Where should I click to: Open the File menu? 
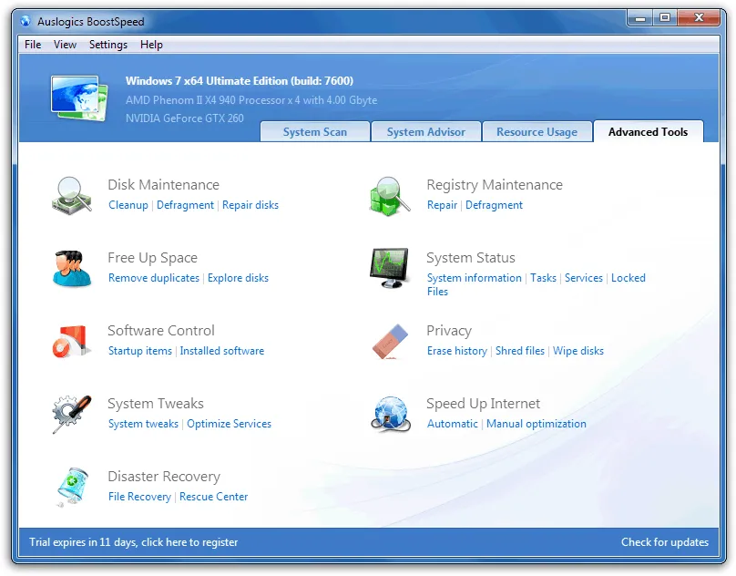(x=33, y=45)
